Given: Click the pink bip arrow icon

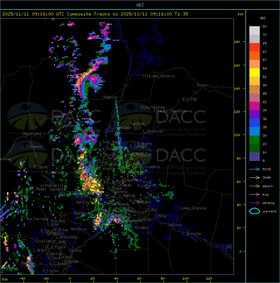Looking at the screenshot, I should click(x=254, y=195).
